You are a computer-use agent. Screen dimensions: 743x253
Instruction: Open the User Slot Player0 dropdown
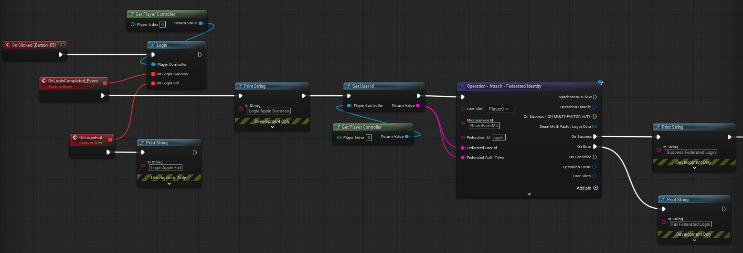click(x=499, y=109)
